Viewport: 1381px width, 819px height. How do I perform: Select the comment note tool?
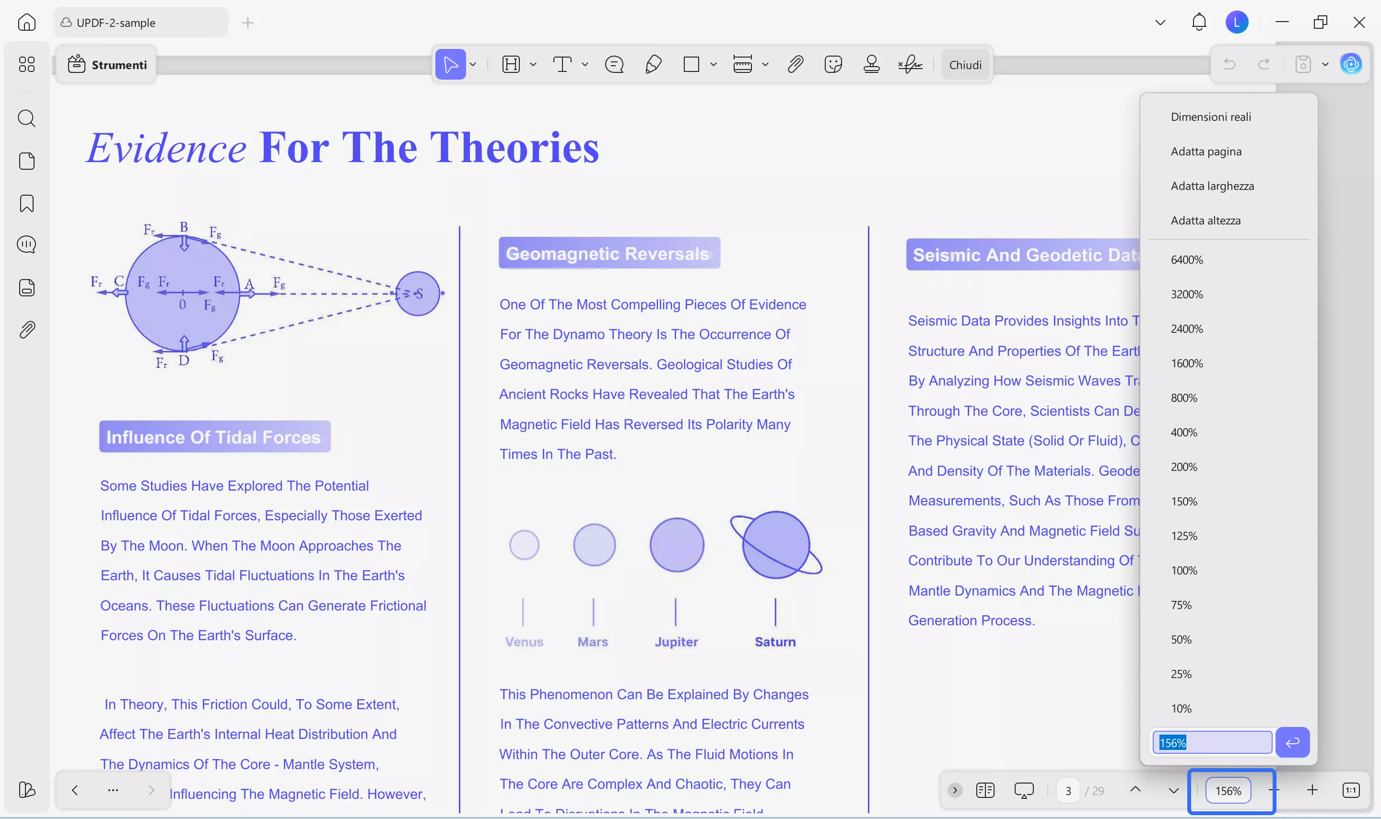tap(614, 65)
